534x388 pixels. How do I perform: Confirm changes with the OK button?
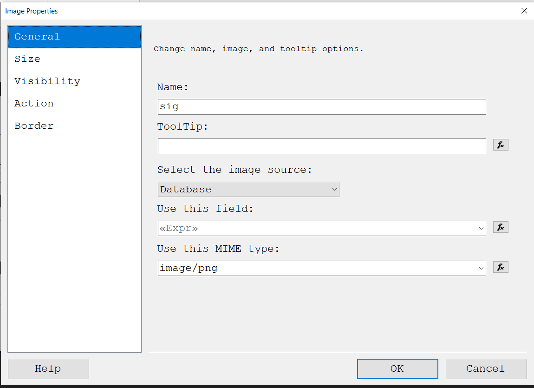397,368
